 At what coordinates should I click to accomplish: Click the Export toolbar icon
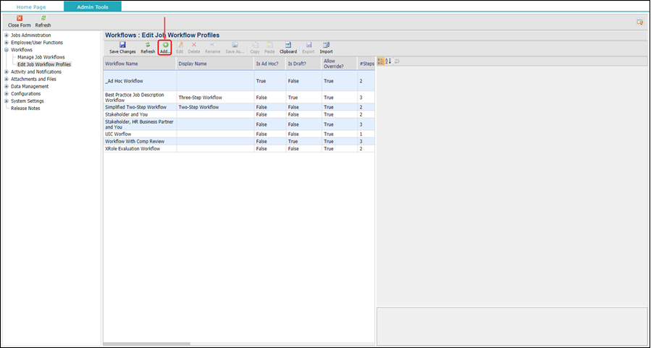[308, 45]
